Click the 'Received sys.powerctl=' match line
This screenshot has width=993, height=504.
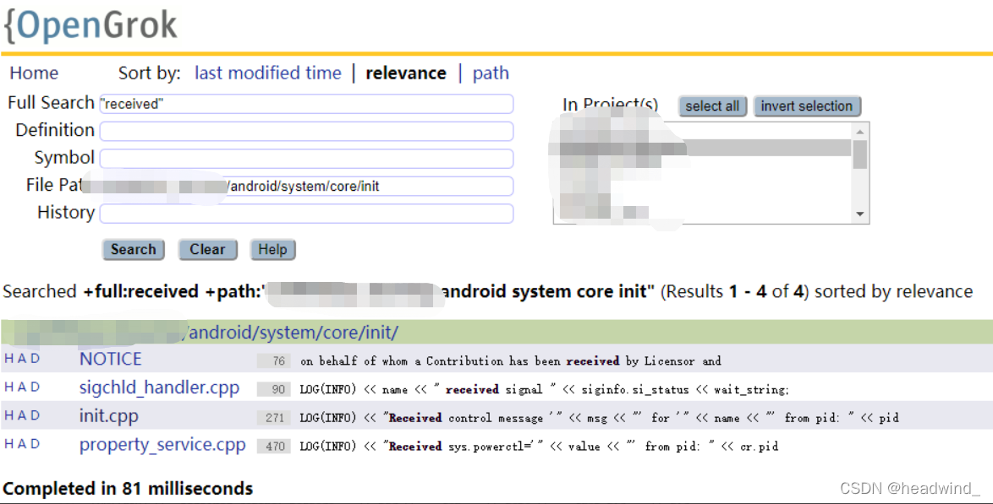point(539,447)
